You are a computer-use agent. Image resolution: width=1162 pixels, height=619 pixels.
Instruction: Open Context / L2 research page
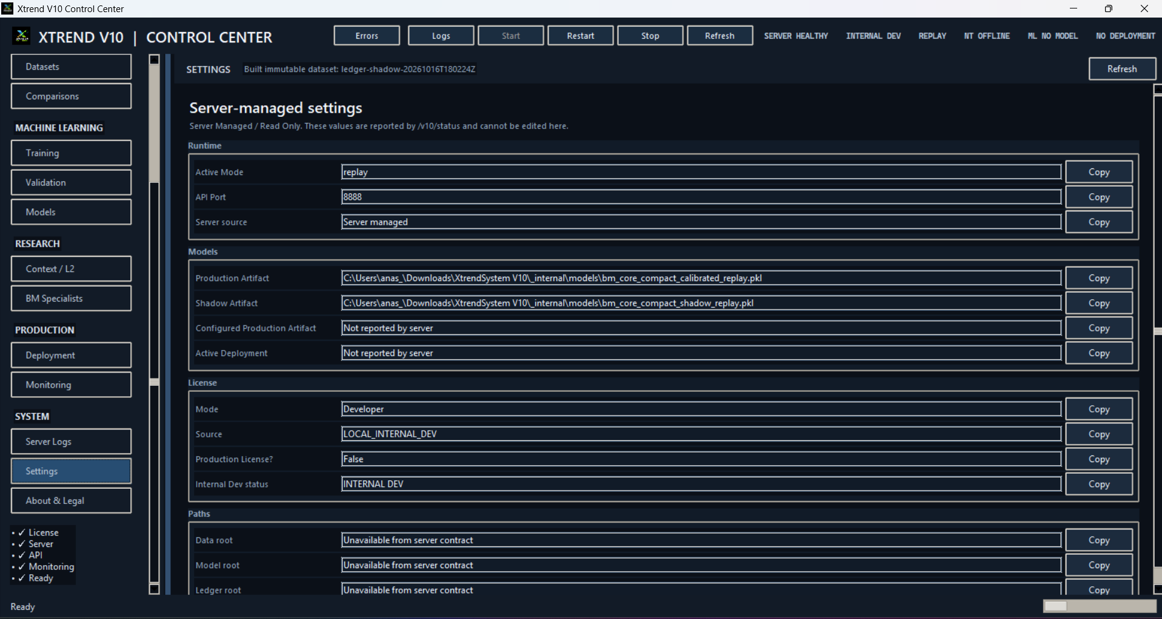(x=71, y=269)
